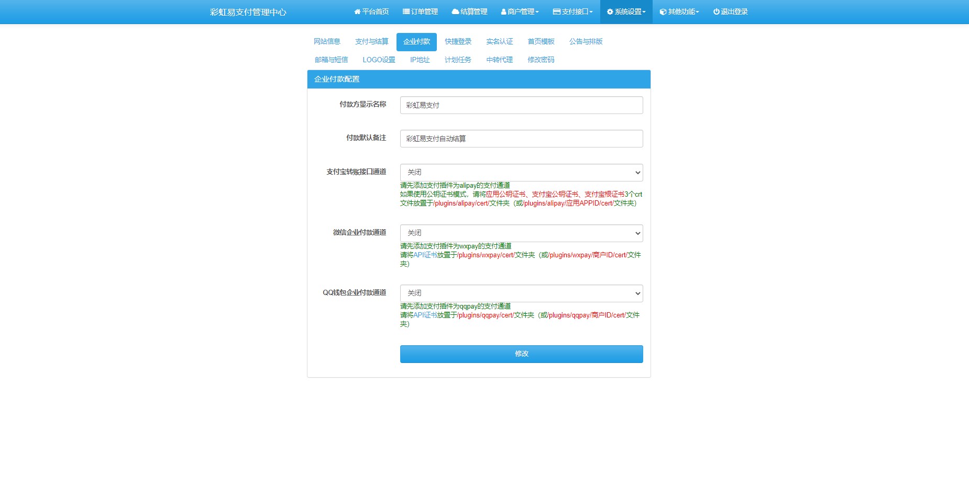Click the card icon beside 支付接口
The image size is (969, 477).
(x=557, y=12)
